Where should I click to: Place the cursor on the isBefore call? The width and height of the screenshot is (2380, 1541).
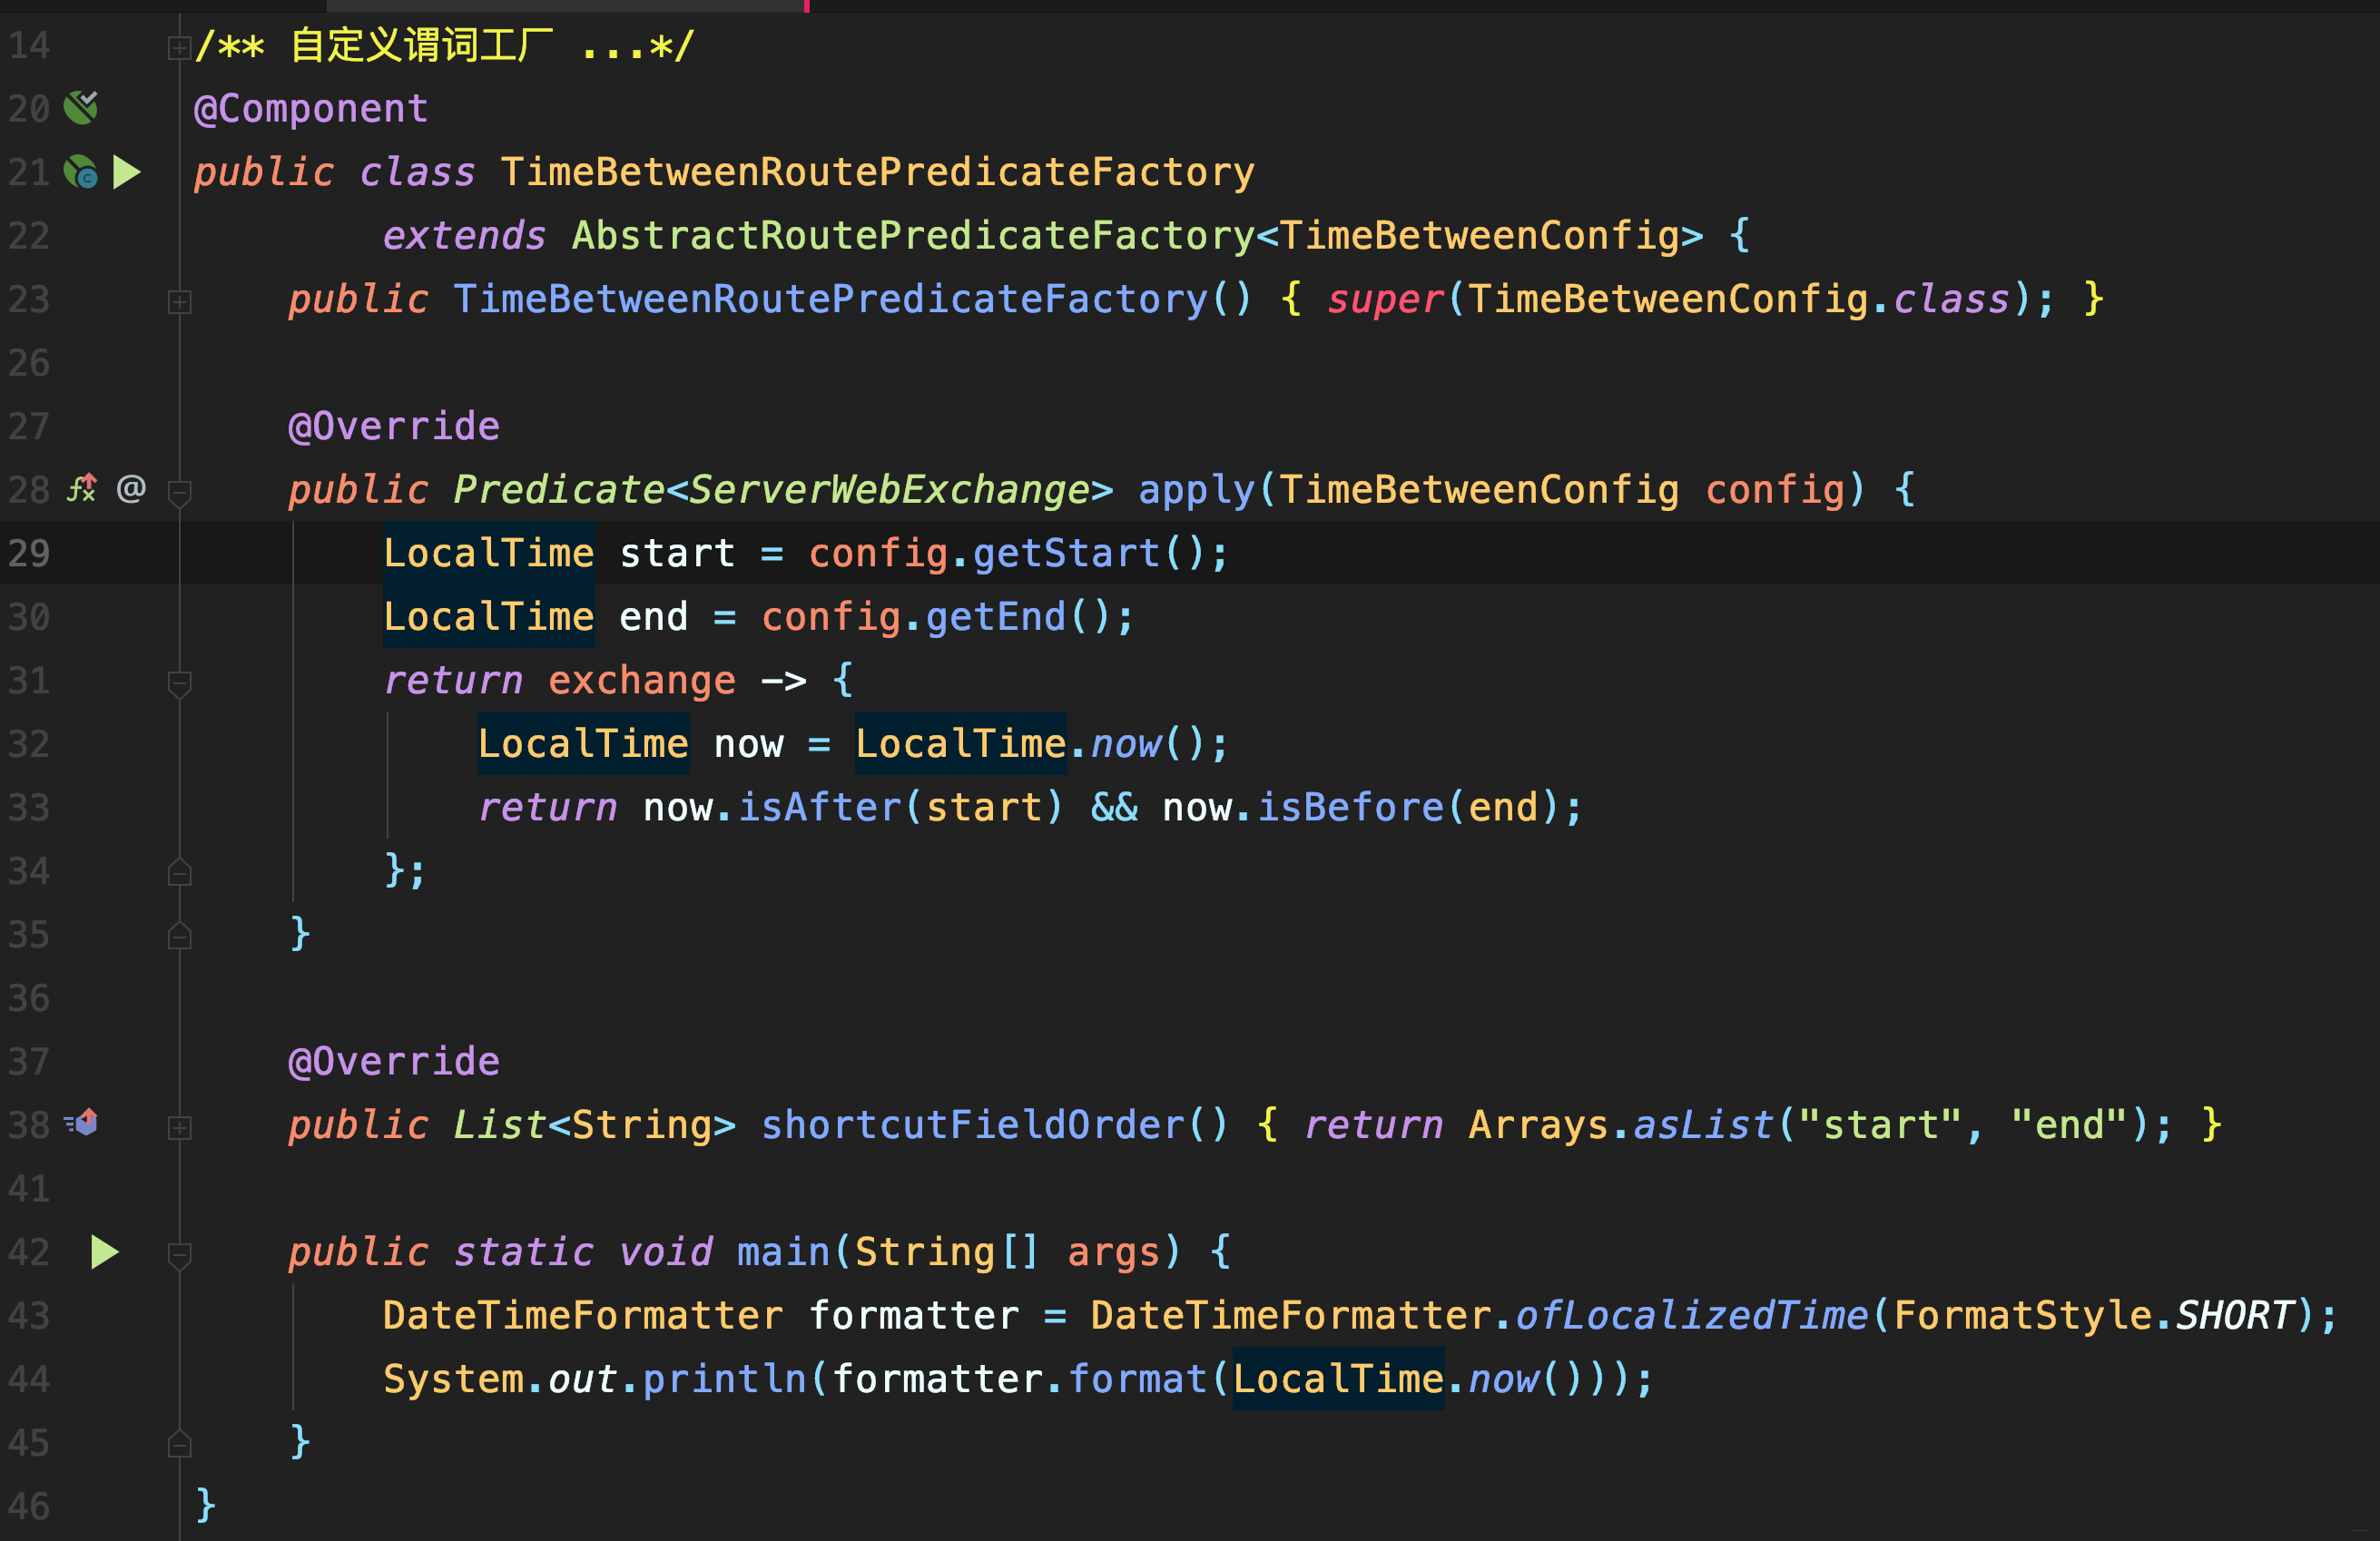(1349, 807)
